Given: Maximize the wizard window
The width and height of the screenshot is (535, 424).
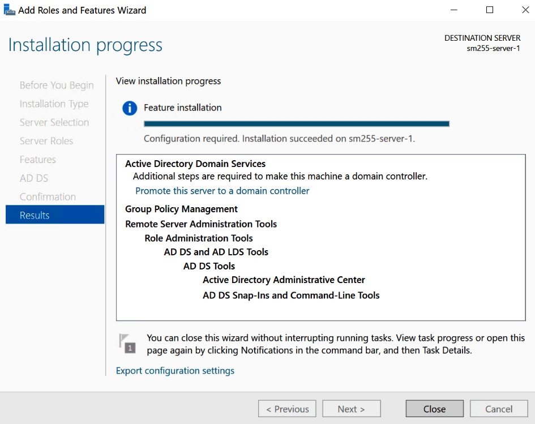Looking at the screenshot, I should point(490,10).
